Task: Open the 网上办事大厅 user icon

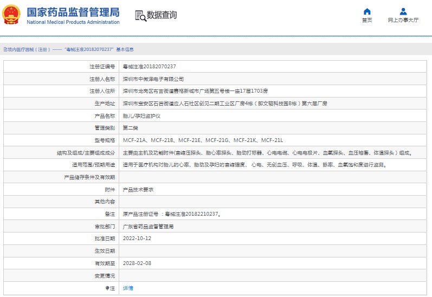Action: [403, 11]
